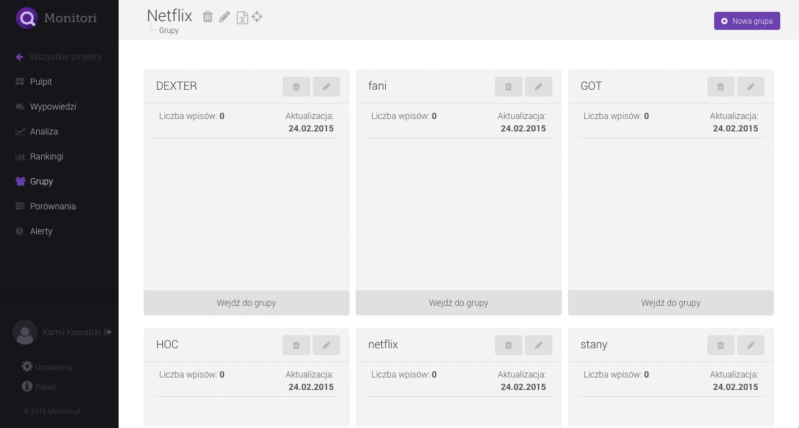This screenshot has height=428, width=799.
Task: Click the stany group title
Action: [594, 345]
